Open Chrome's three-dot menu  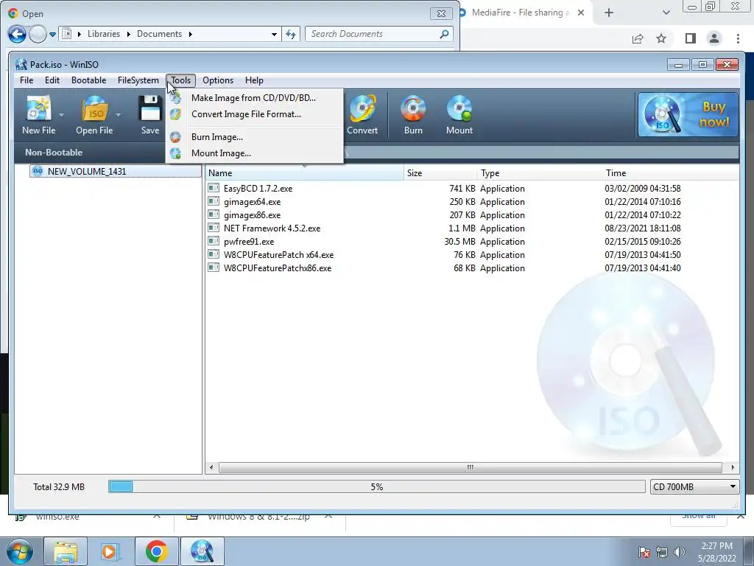click(x=738, y=38)
